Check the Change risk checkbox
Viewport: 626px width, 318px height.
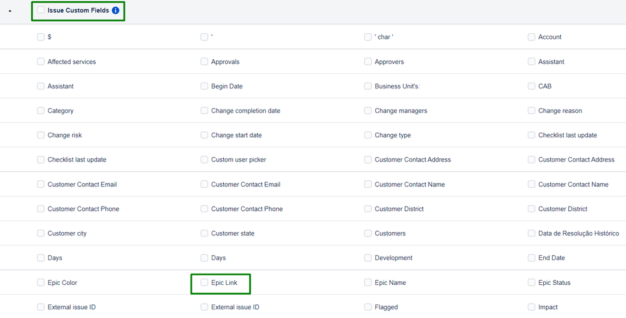41,135
